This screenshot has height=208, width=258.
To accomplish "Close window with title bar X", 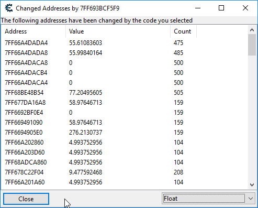I will 245,8.
